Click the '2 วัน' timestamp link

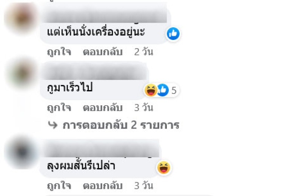[144, 52]
